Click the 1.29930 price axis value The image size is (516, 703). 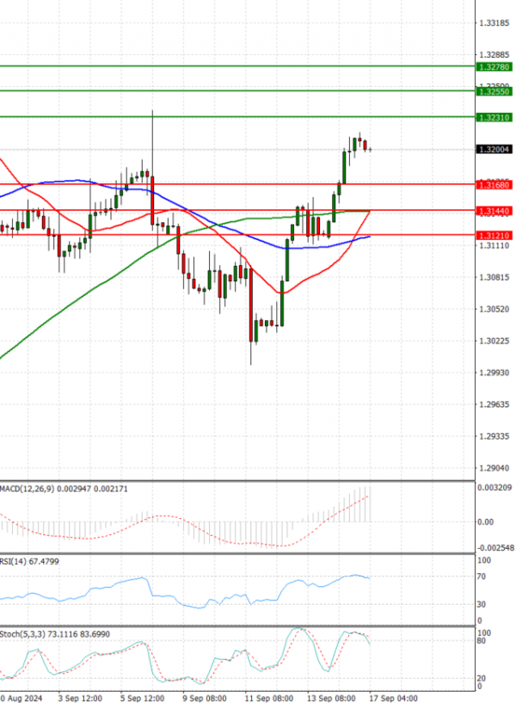494,373
